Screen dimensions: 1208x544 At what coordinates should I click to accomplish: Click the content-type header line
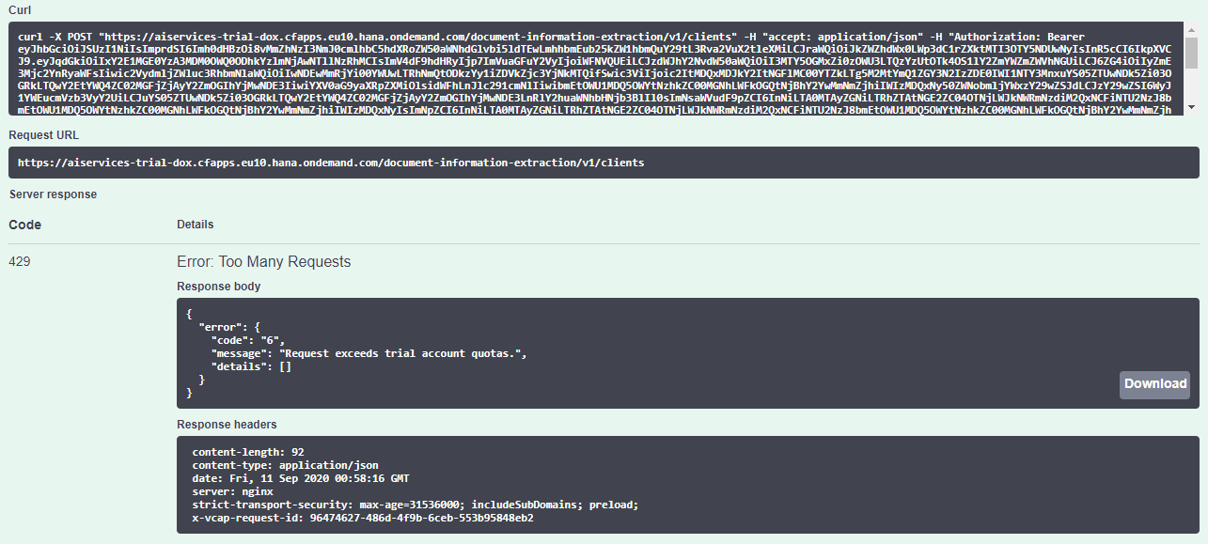point(285,465)
